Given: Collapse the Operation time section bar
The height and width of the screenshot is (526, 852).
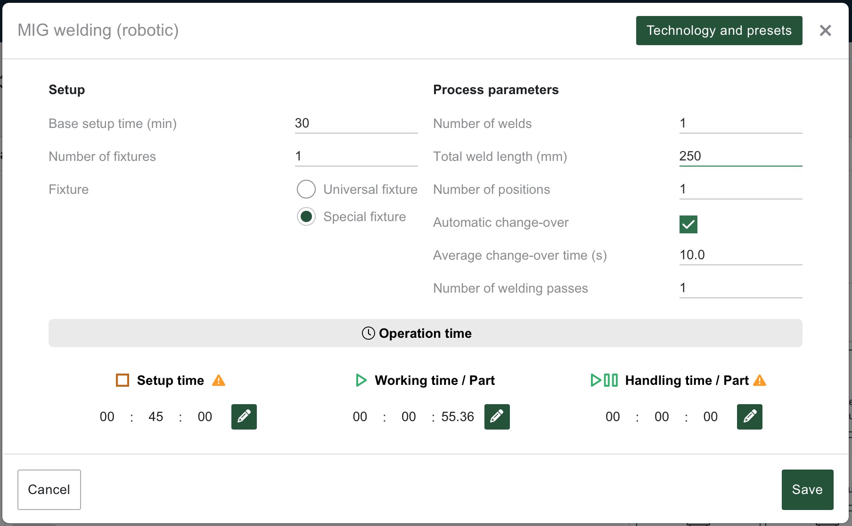Looking at the screenshot, I should (425, 333).
